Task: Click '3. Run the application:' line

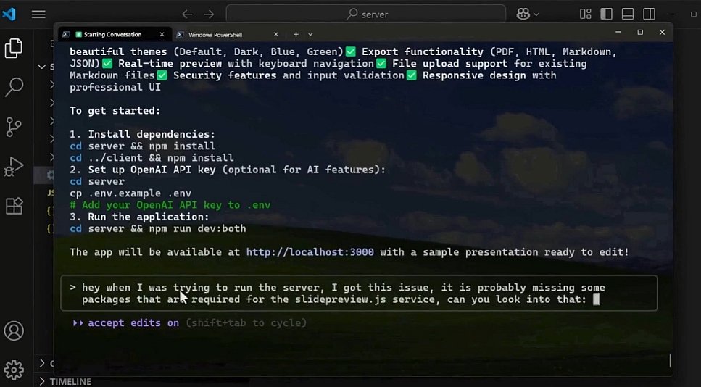Action: (139, 217)
